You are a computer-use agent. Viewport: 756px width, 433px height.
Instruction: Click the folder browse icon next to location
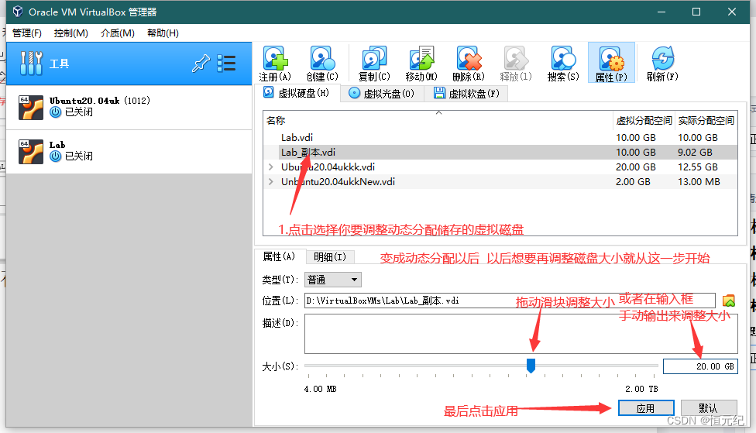point(729,301)
